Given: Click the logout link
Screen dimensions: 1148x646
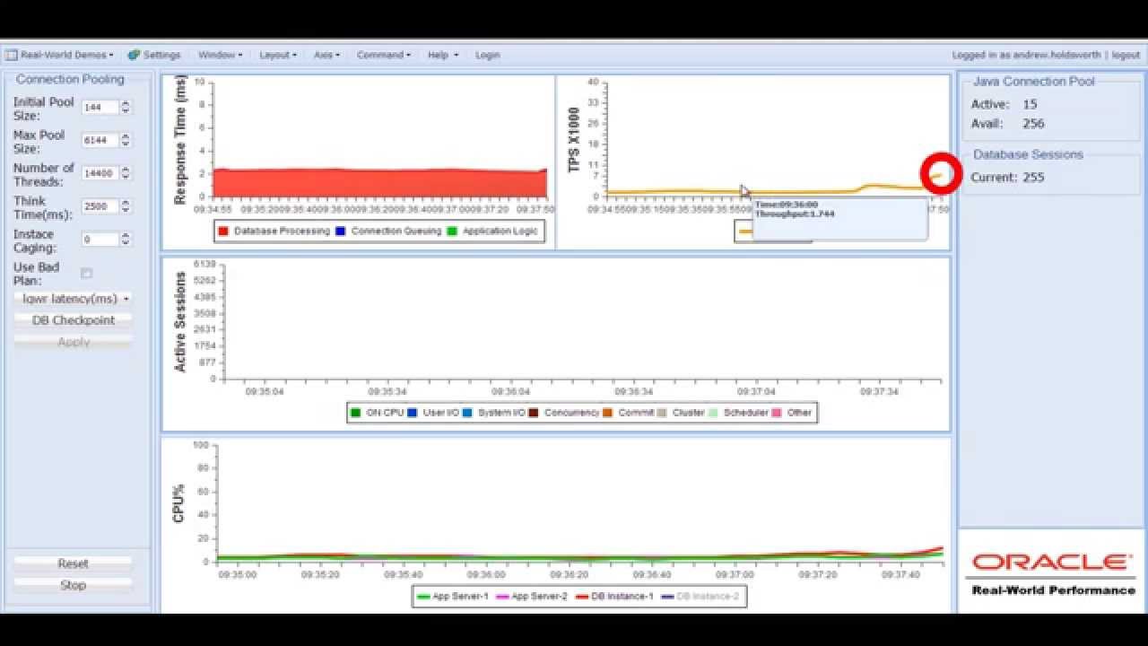Looking at the screenshot, I should tap(1126, 55).
